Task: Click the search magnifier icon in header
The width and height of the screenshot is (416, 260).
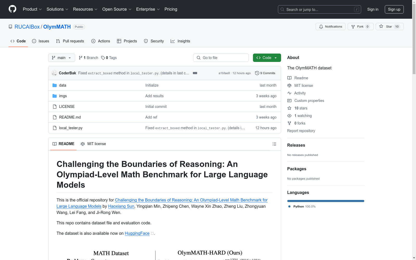Action: [282, 9]
